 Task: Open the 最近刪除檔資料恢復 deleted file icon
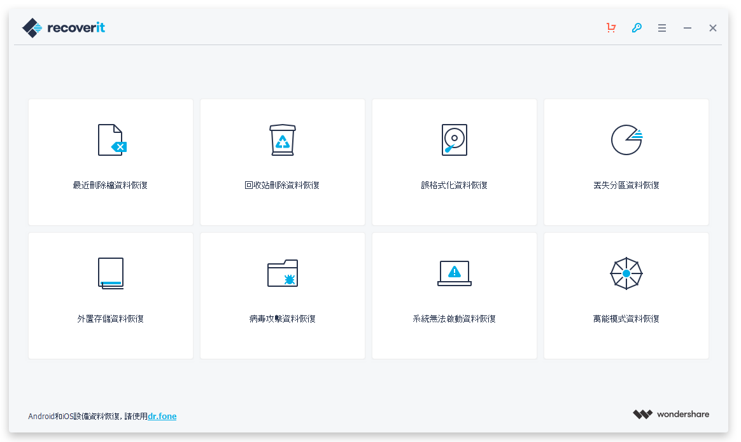pyautogui.click(x=110, y=140)
